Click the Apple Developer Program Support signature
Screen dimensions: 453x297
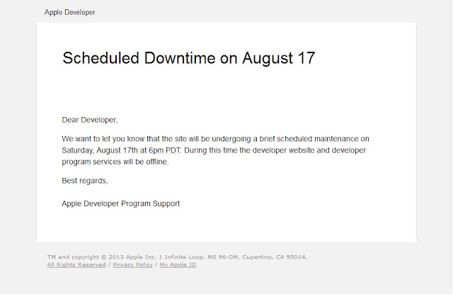(121, 203)
